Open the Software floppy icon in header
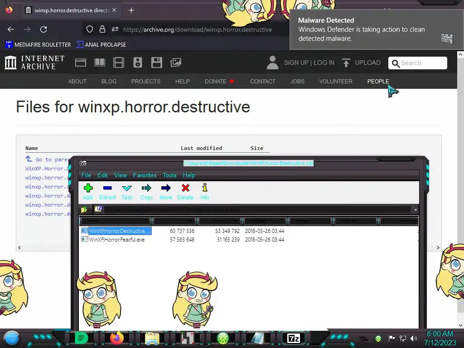464x348 pixels. point(156,63)
